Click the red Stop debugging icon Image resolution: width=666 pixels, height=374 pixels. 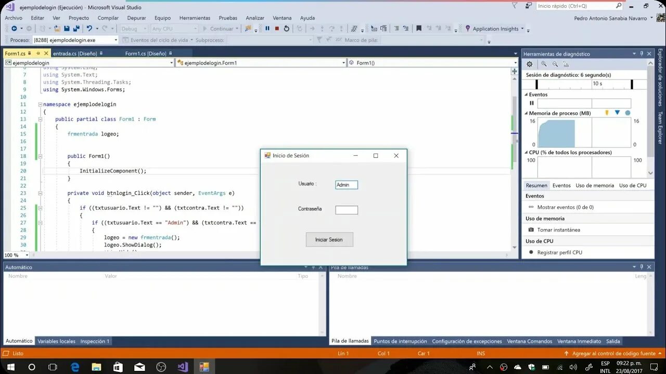277,29
